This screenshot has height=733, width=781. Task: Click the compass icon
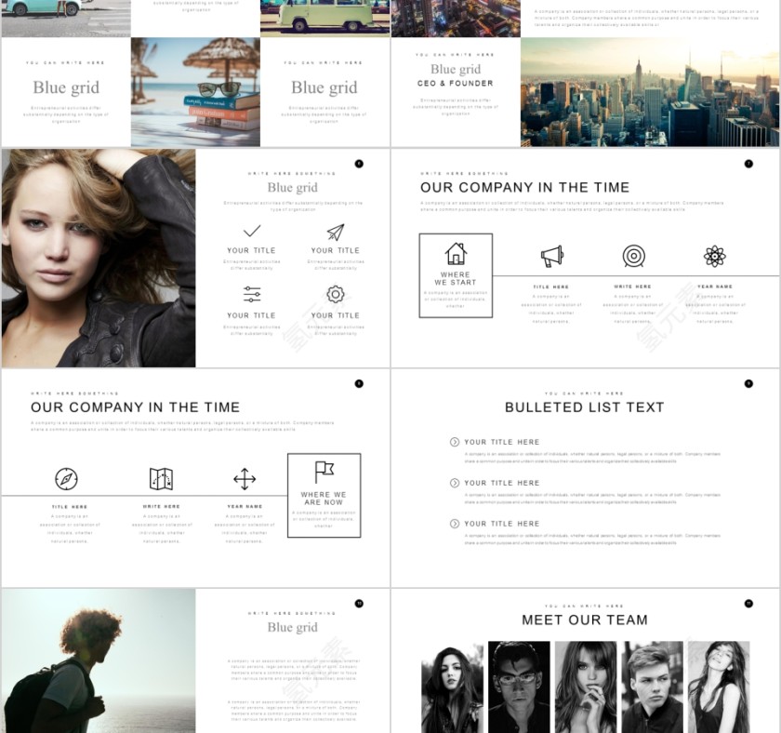[66, 479]
